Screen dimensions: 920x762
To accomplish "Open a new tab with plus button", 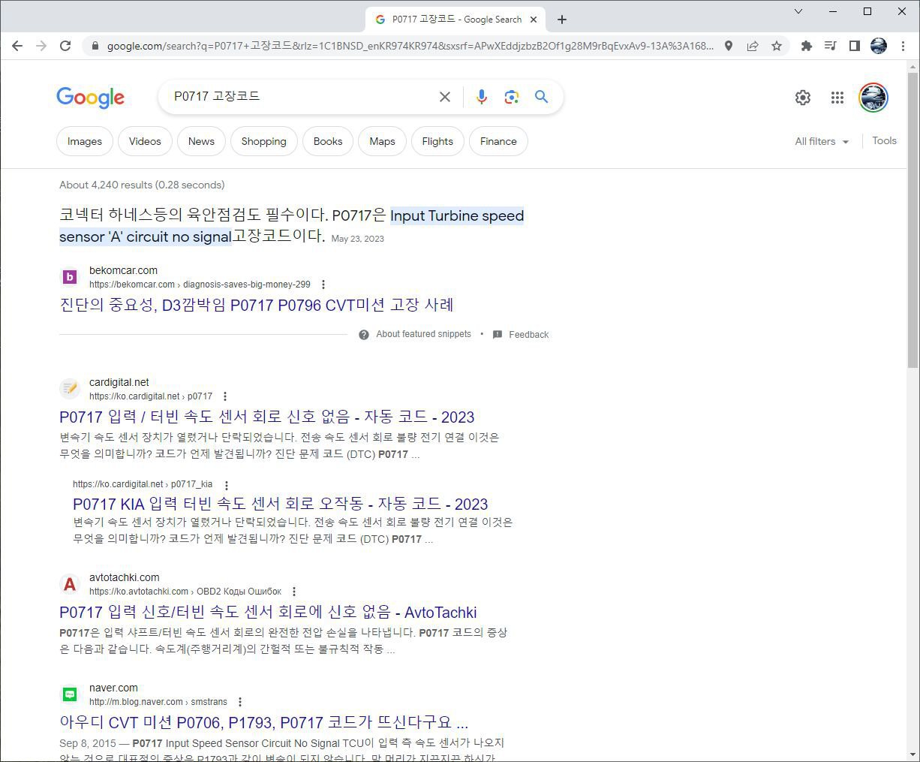I will tap(562, 20).
